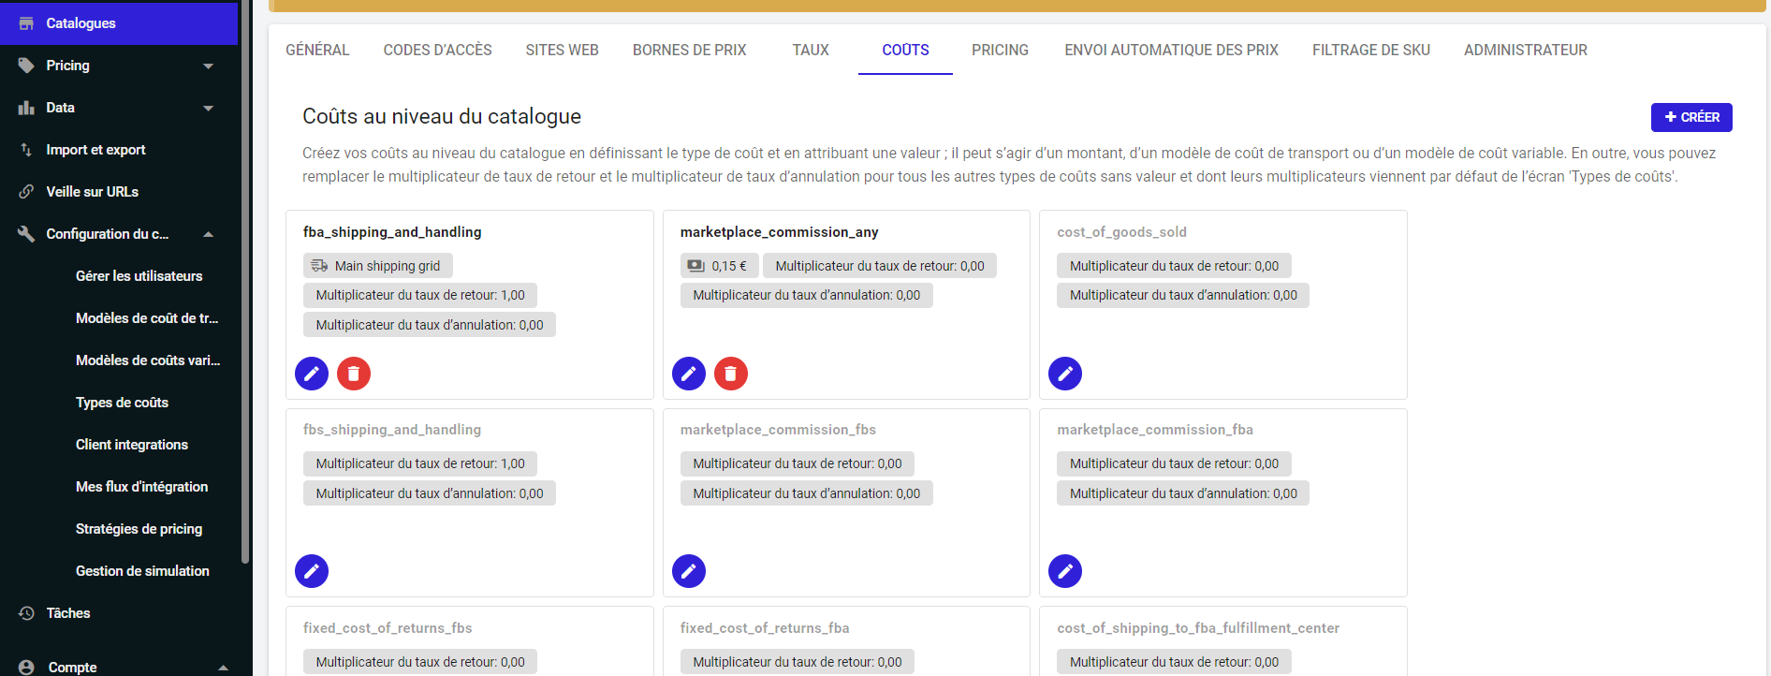Click cost_of_shipping_to_fba_fulfillment_center title
The width and height of the screenshot is (1771, 676).
click(x=1198, y=628)
